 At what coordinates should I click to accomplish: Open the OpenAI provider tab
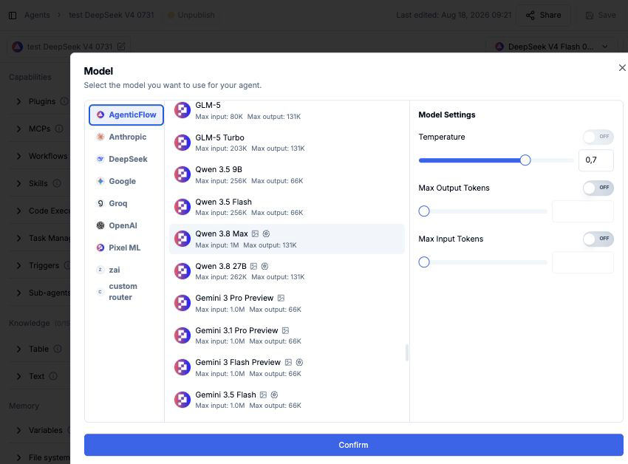[126, 225]
